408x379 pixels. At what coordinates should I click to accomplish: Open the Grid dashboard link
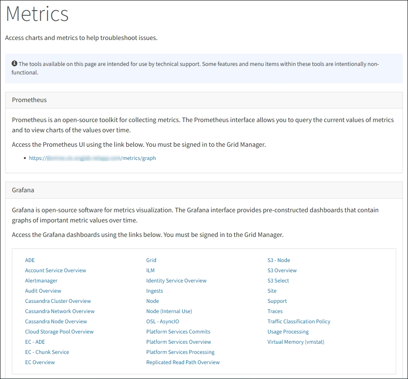point(151,260)
